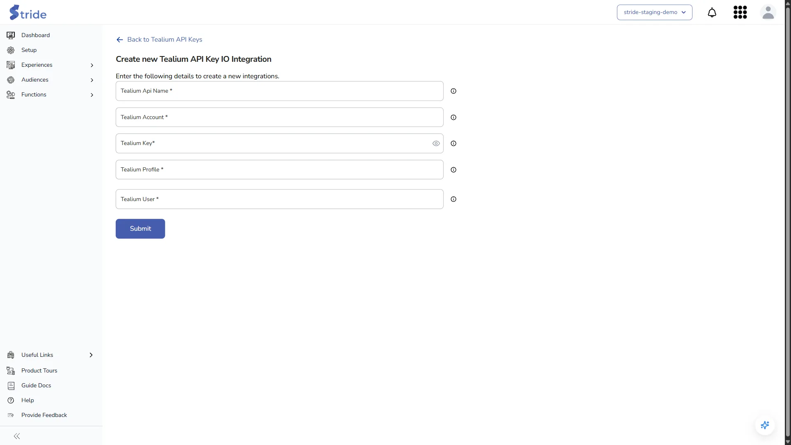Open the notifications bell
791x445 pixels.
click(x=712, y=12)
